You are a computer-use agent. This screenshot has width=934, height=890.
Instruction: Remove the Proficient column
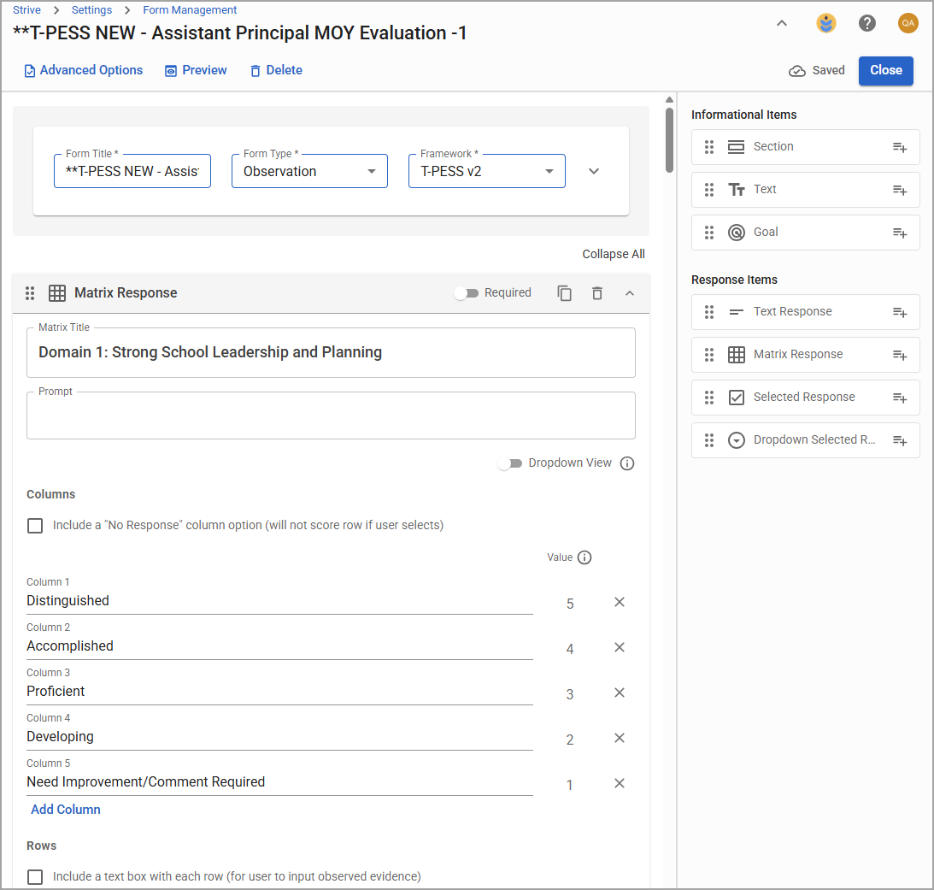(x=620, y=693)
